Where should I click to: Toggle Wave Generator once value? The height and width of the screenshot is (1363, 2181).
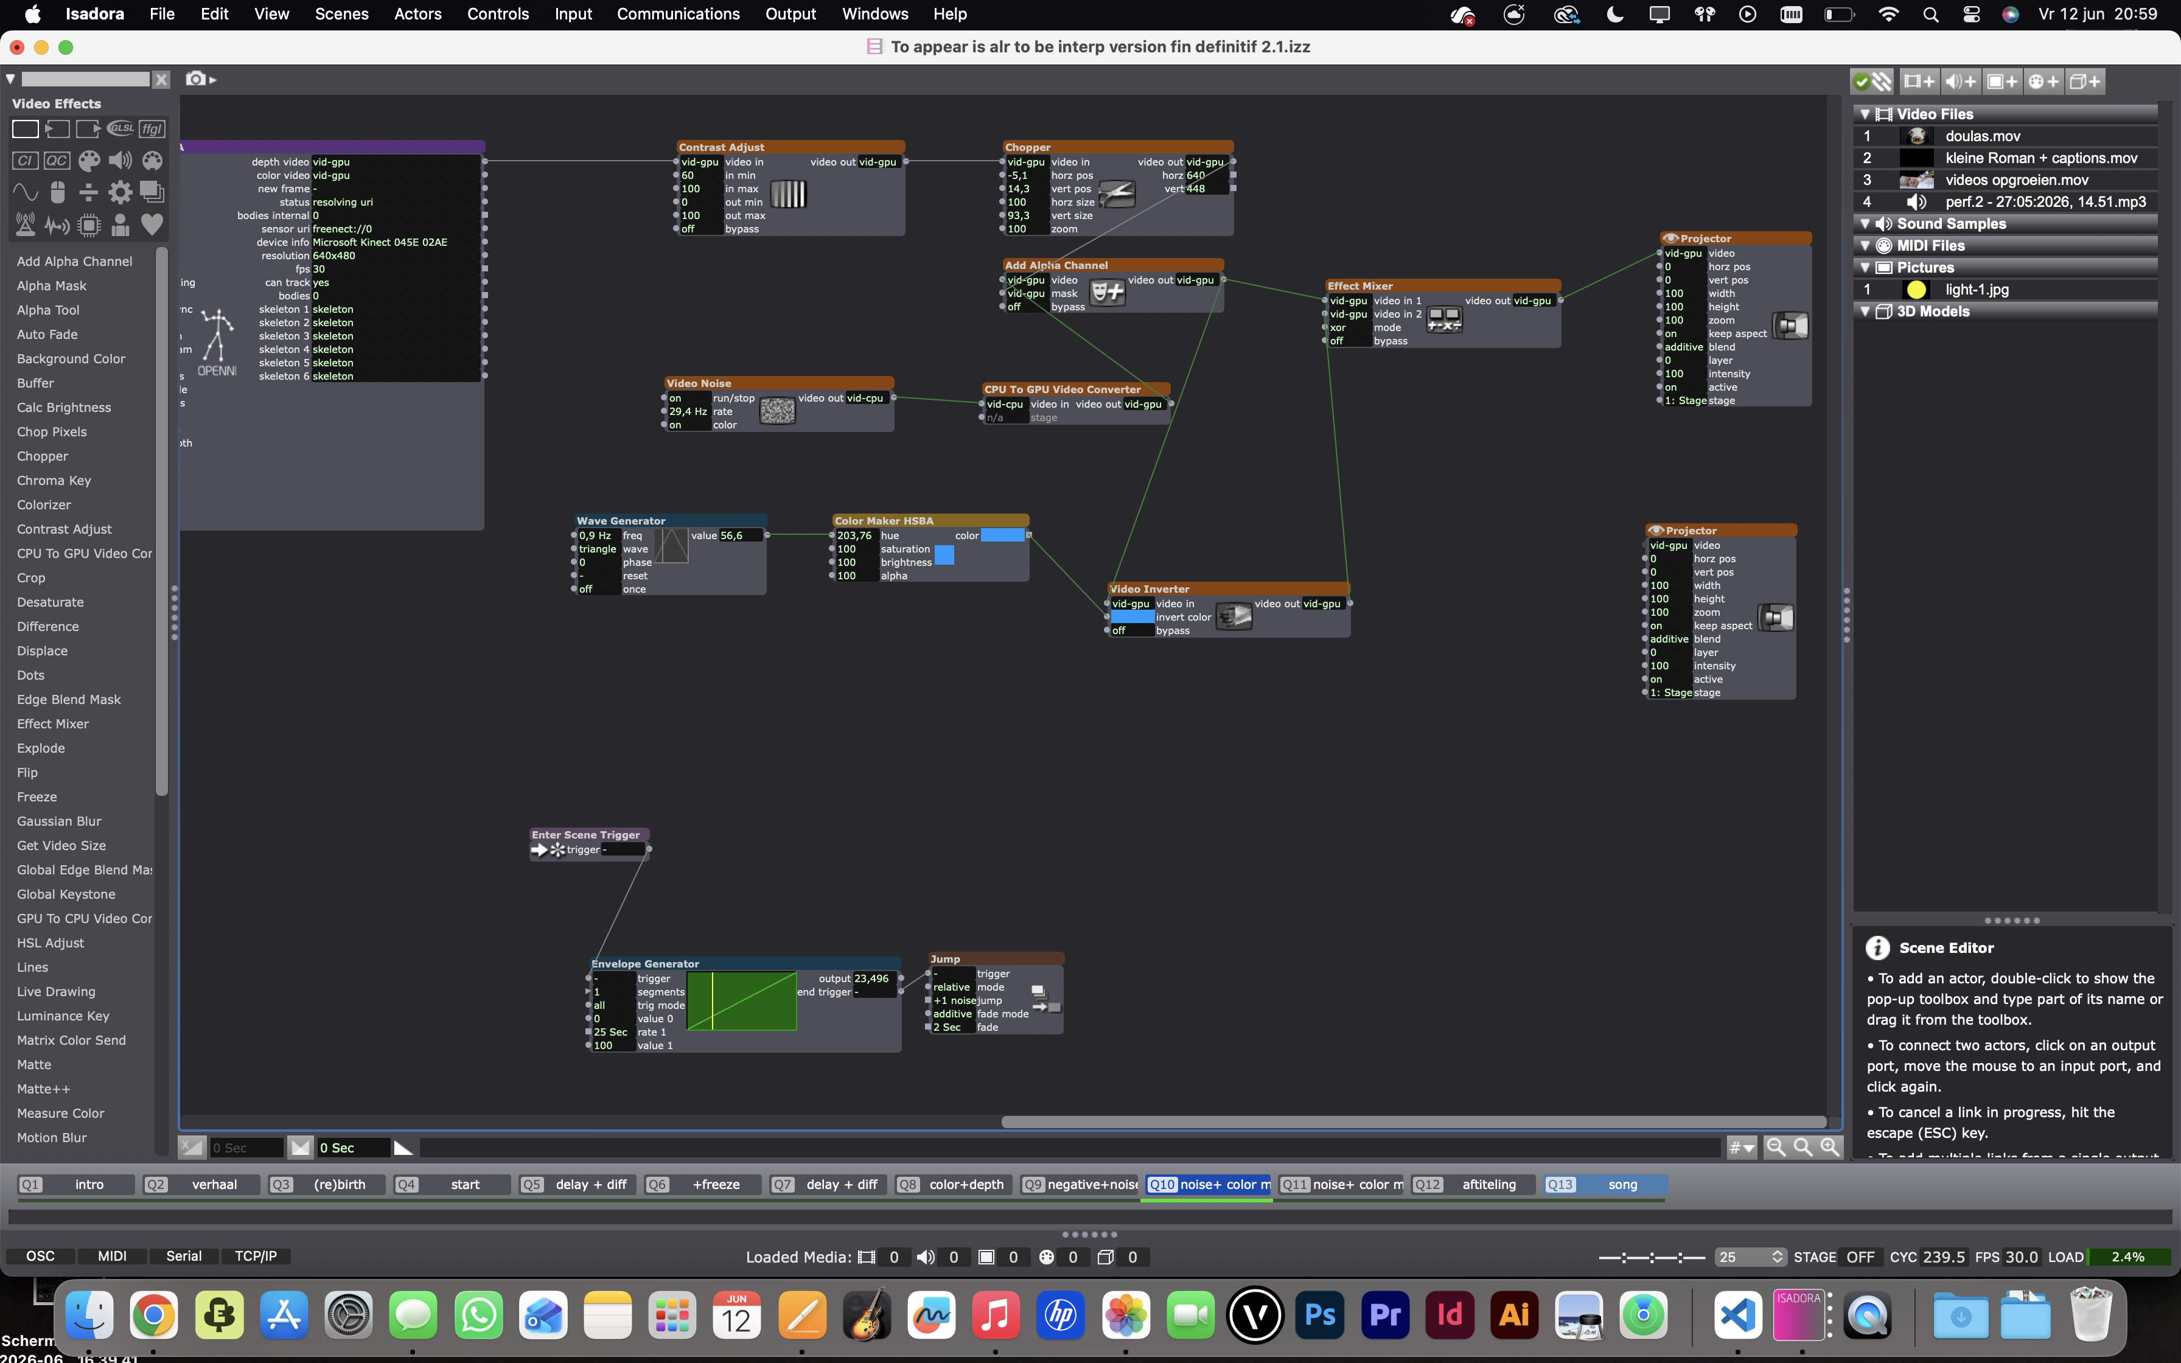point(598,590)
